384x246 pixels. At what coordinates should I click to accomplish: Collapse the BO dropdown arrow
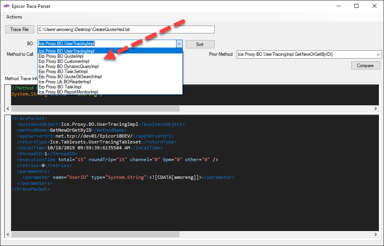(x=179, y=44)
